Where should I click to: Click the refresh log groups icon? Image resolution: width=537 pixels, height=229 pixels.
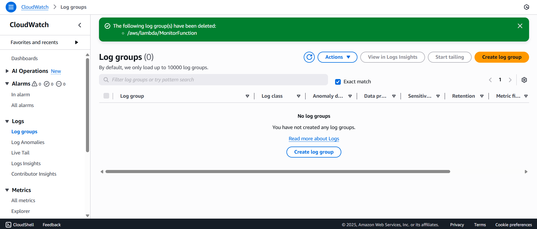click(x=309, y=57)
